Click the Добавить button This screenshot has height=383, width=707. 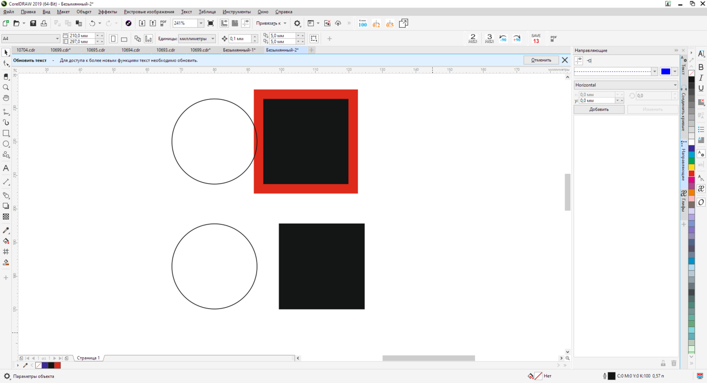pos(599,109)
